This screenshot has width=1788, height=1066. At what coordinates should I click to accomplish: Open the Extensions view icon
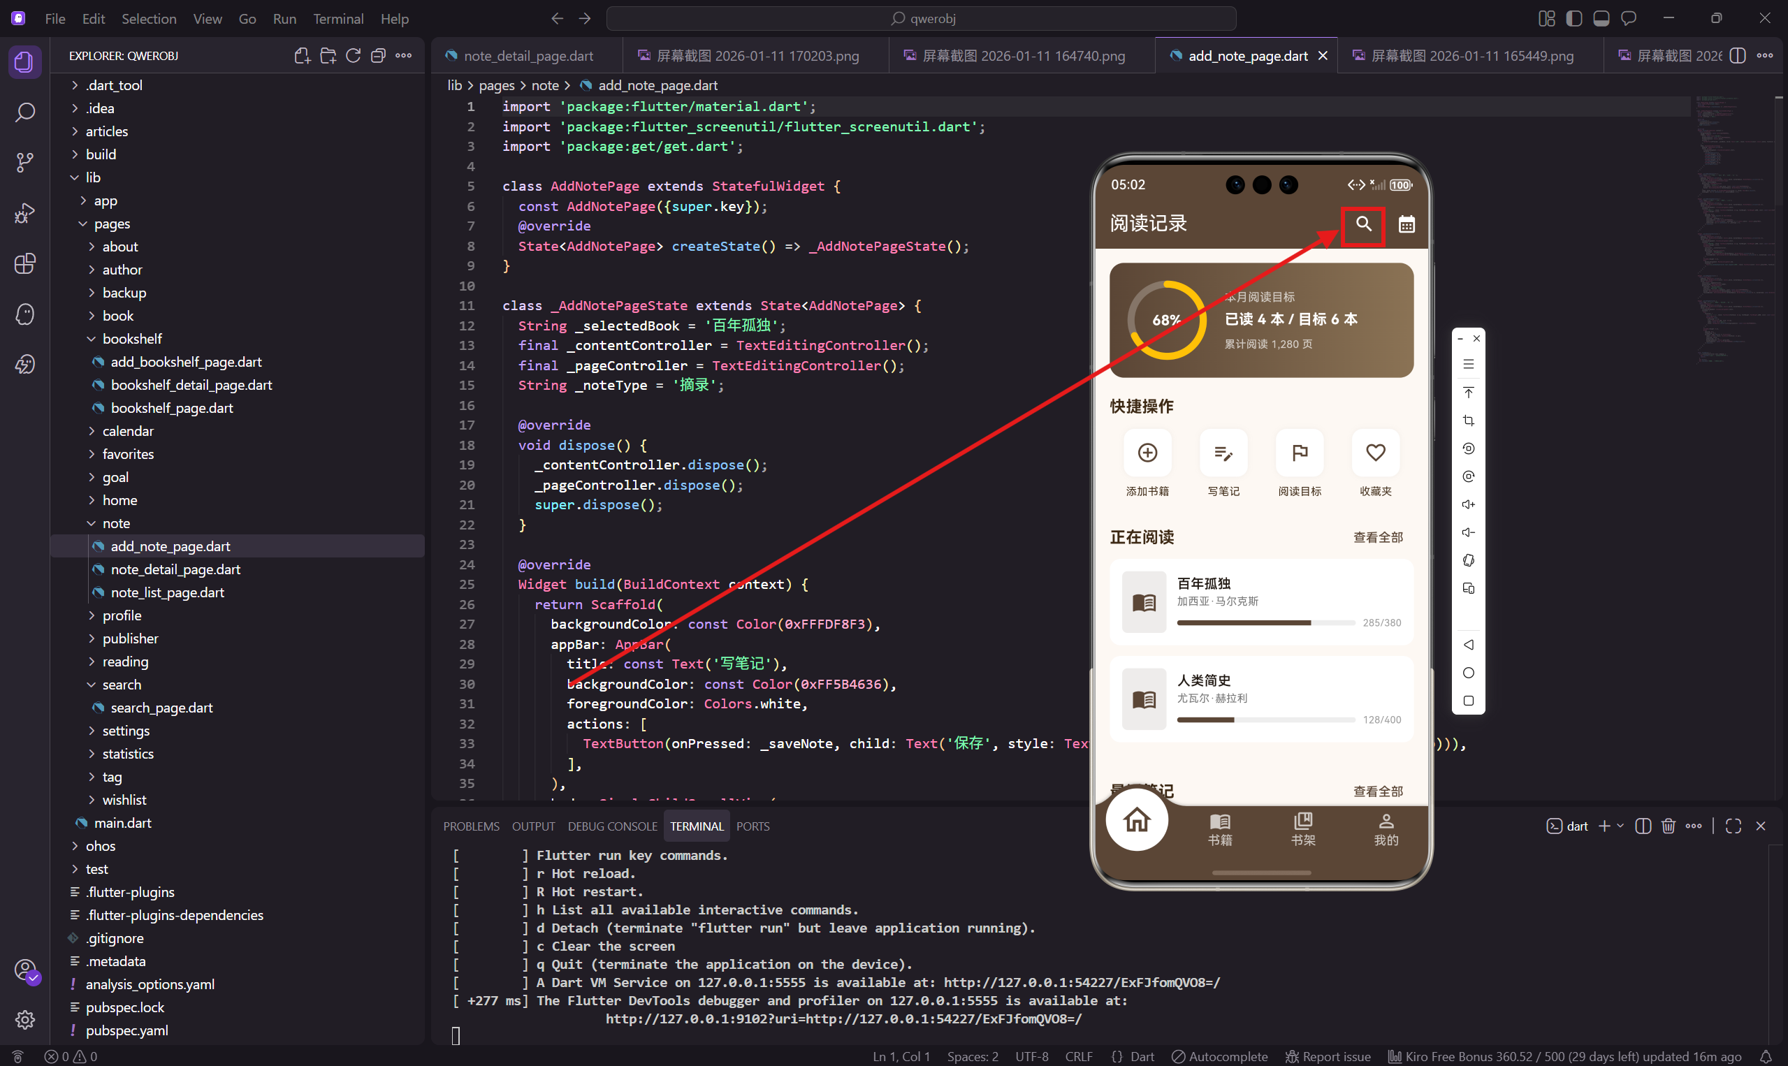pos(24,263)
